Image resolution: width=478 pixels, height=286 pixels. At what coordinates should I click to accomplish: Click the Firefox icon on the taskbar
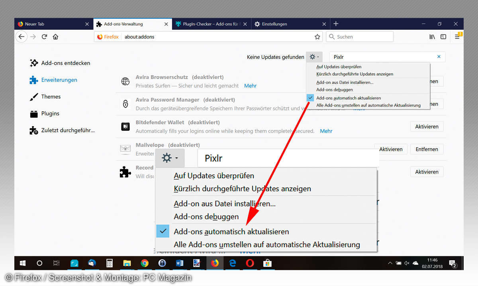[x=215, y=263]
